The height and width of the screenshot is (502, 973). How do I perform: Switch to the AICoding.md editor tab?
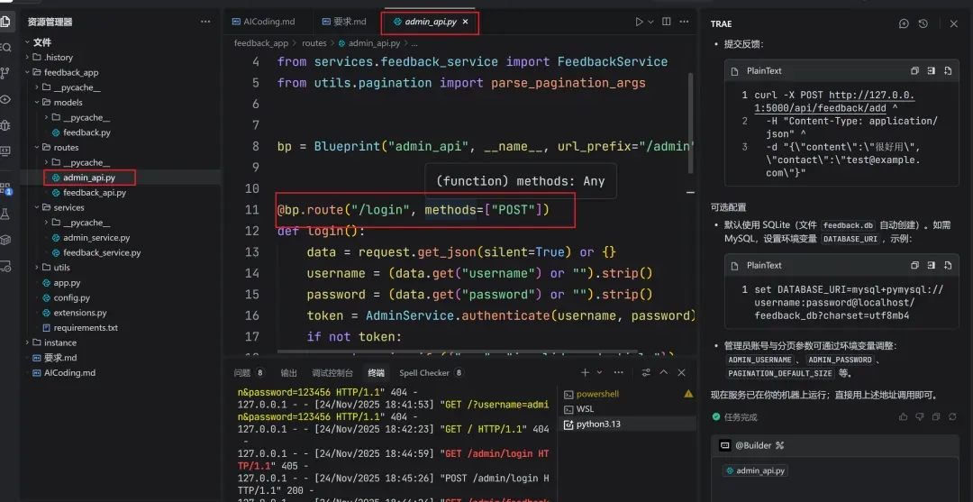click(268, 22)
